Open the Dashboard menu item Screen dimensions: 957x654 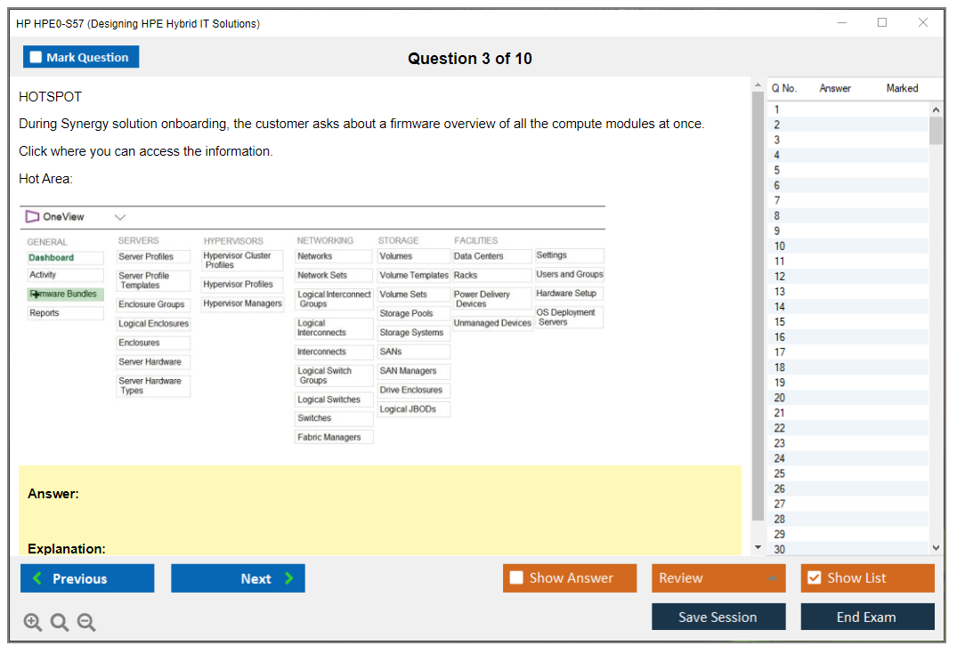pyautogui.click(x=65, y=257)
